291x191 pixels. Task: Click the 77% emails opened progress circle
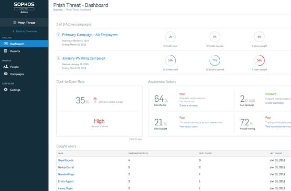pyautogui.click(x=215, y=60)
